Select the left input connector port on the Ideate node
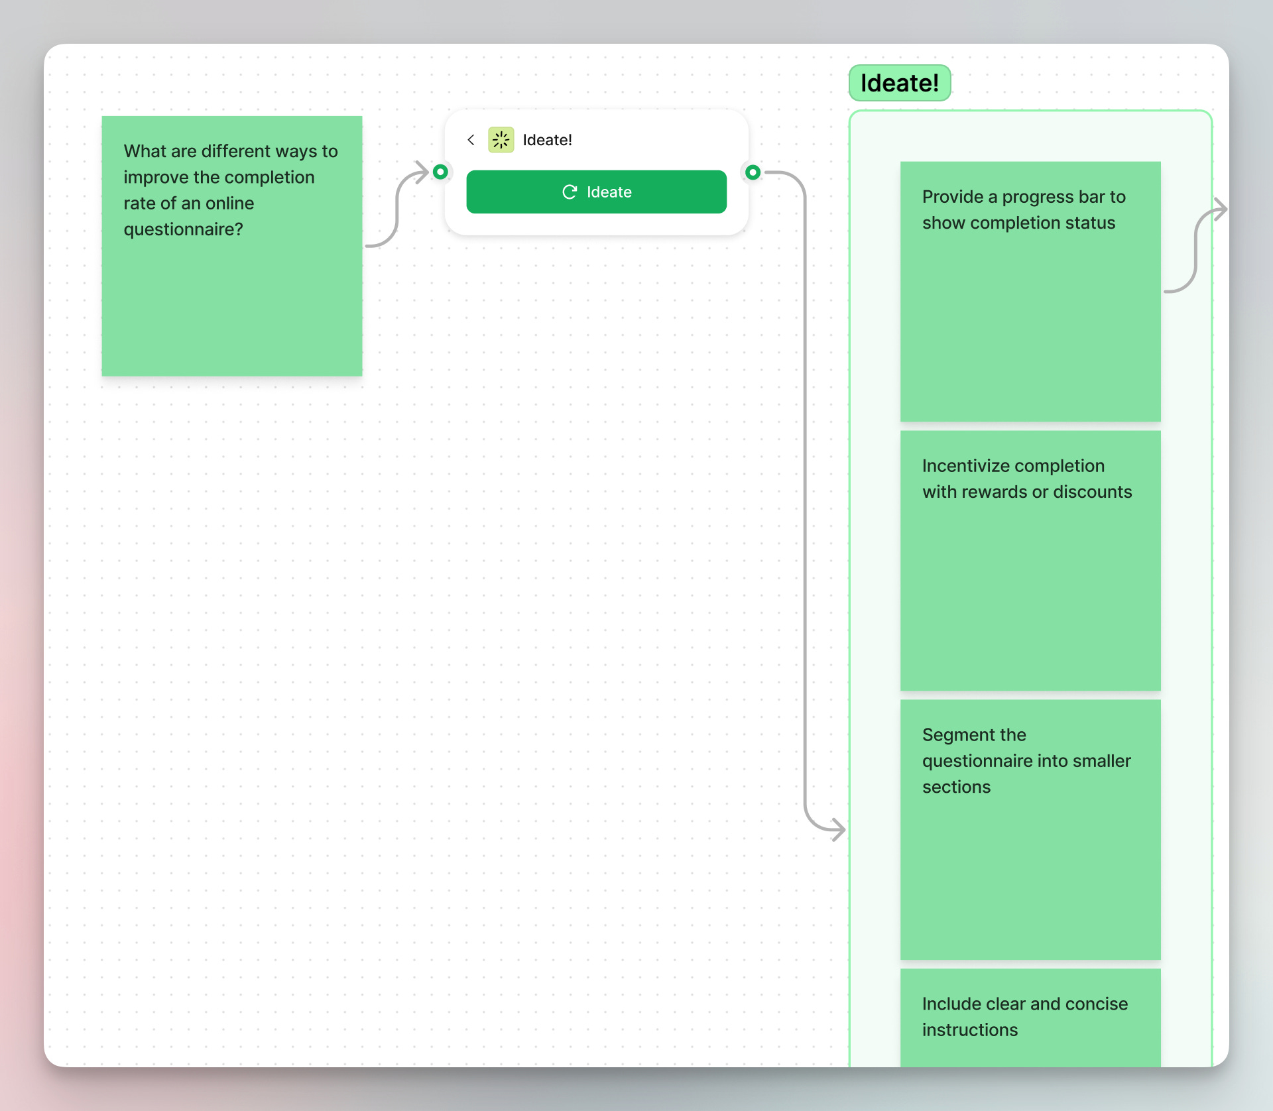Image resolution: width=1273 pixels, height=1111 pixels. 440,172
